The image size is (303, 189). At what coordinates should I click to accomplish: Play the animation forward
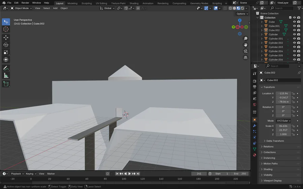tap(130, 174)
